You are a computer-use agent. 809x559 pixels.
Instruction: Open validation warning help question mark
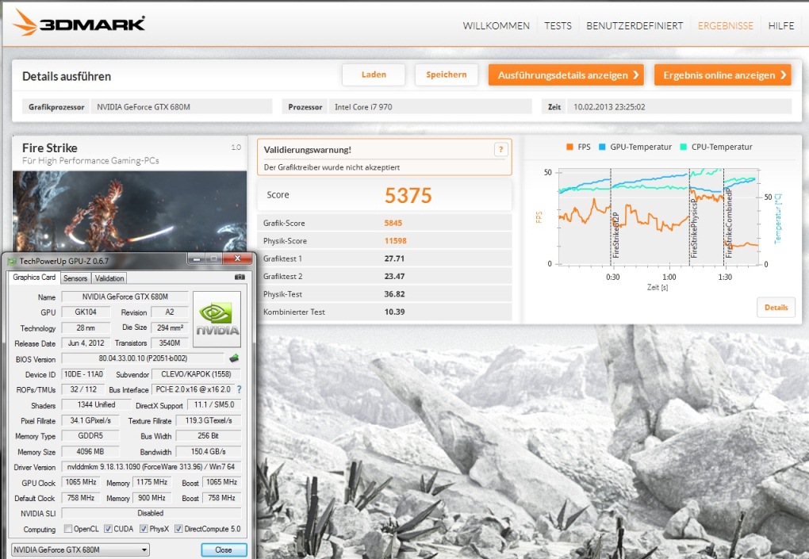[500, 149]
